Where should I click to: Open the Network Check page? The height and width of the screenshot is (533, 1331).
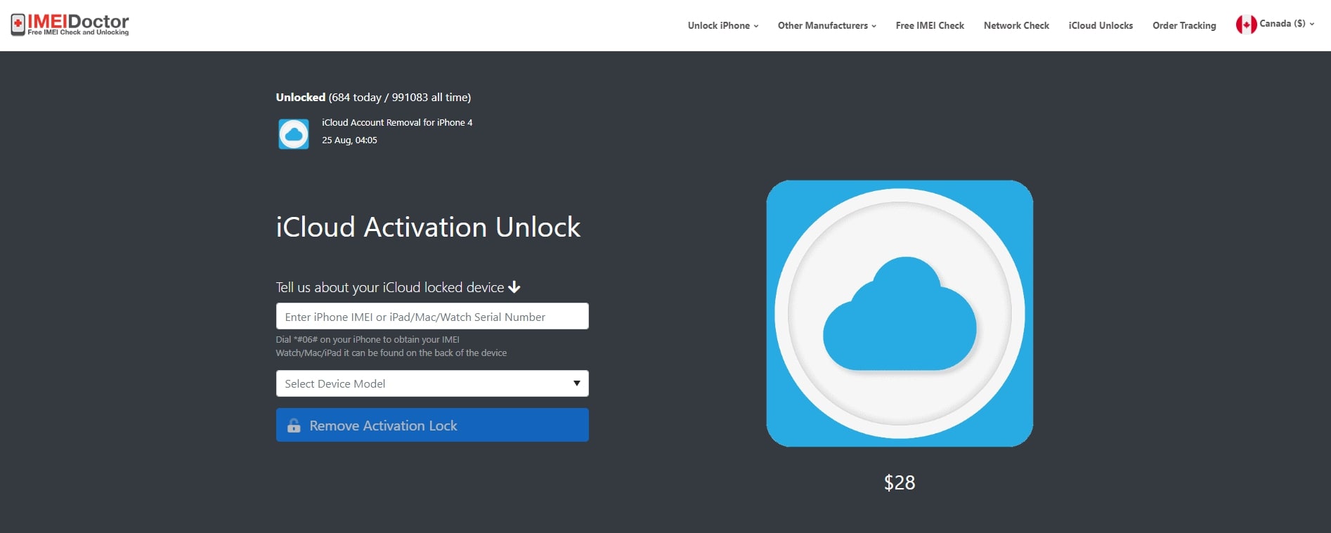click(x=1016, y=25)
